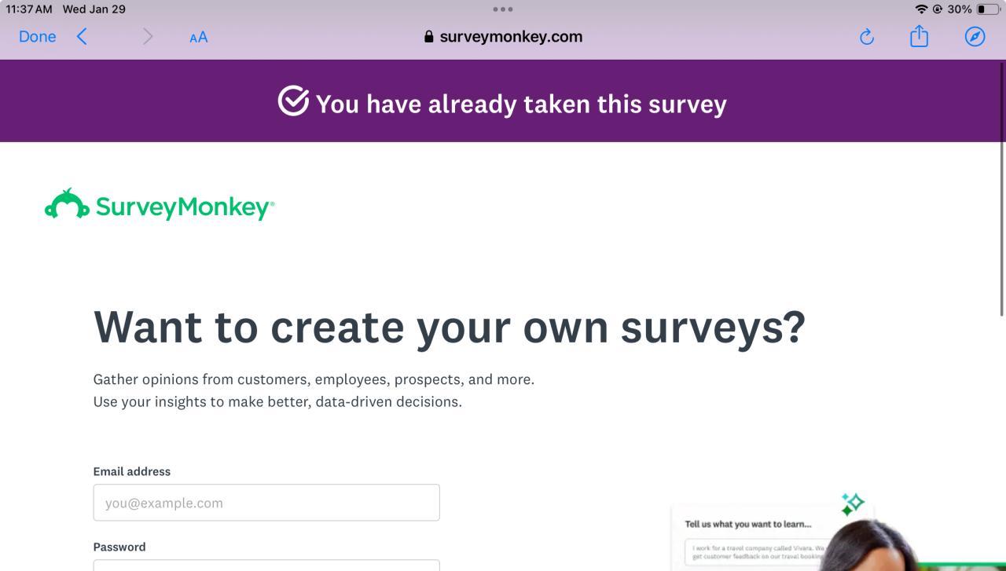Go back with the left chevron

pos(82,37)
